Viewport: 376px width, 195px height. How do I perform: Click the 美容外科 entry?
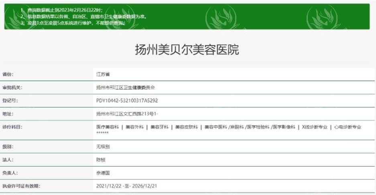pos(134,127)
